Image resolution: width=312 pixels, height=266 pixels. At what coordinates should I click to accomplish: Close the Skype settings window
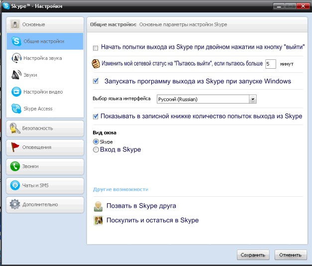[x=303, y=6]
